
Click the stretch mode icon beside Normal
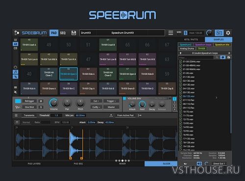[17, 122]
